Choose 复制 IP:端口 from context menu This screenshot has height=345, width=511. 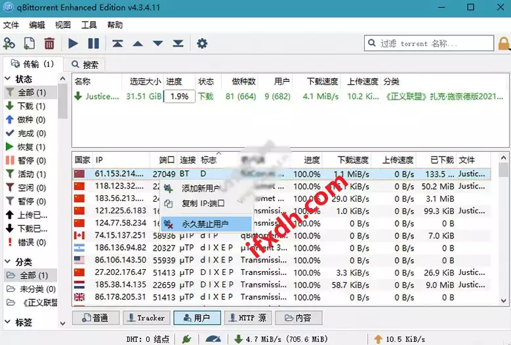point(206,204)
